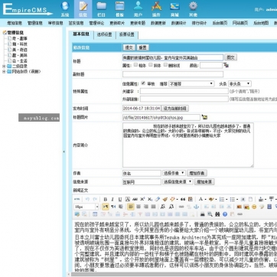This screenshot has width=277, height=277.
Task: Open the 插件 (Plugin) top navigation icon
Action: coord(156,9)
